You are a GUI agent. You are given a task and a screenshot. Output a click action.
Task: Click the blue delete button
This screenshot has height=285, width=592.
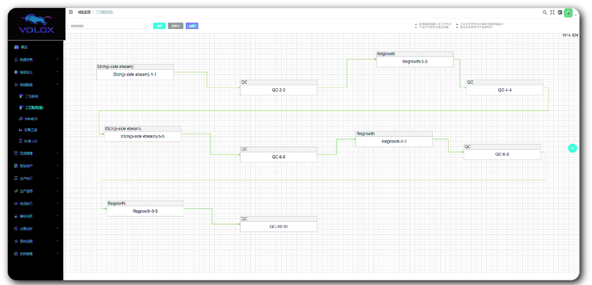[x=192, y=26]
